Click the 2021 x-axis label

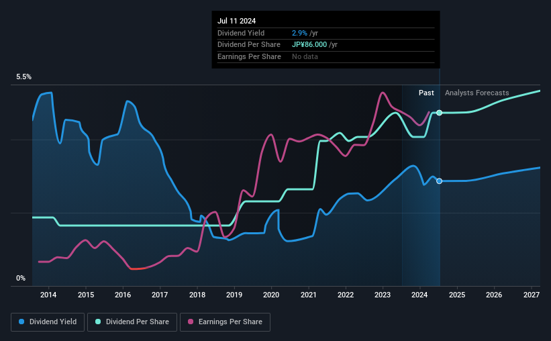click(309, 295)
